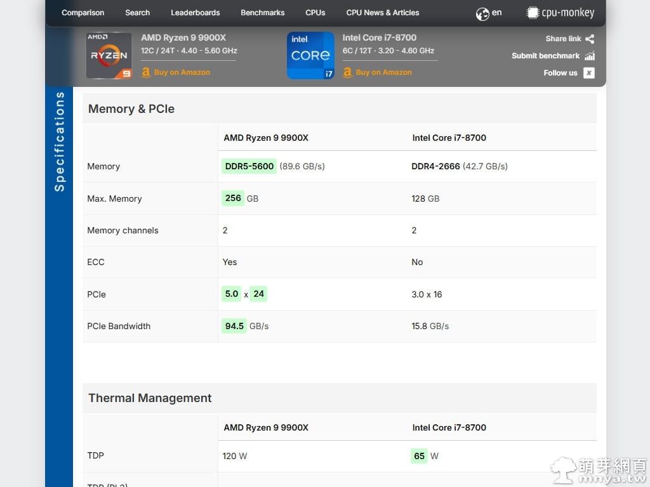
Task: Click the Intel Core i7 processor image
Action: coord(310,56)
